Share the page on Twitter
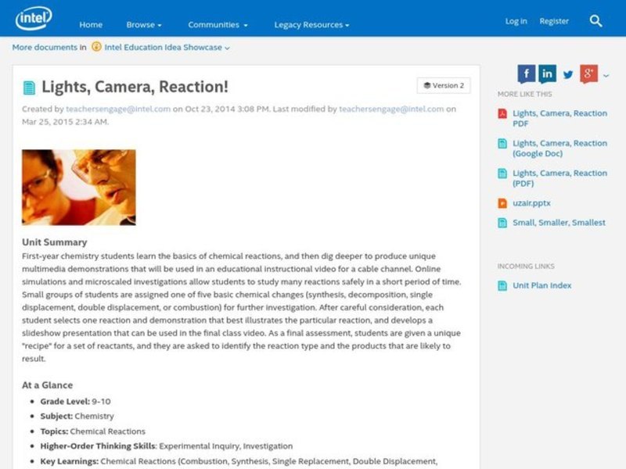 pyautogui.click(x=567, y=75)
